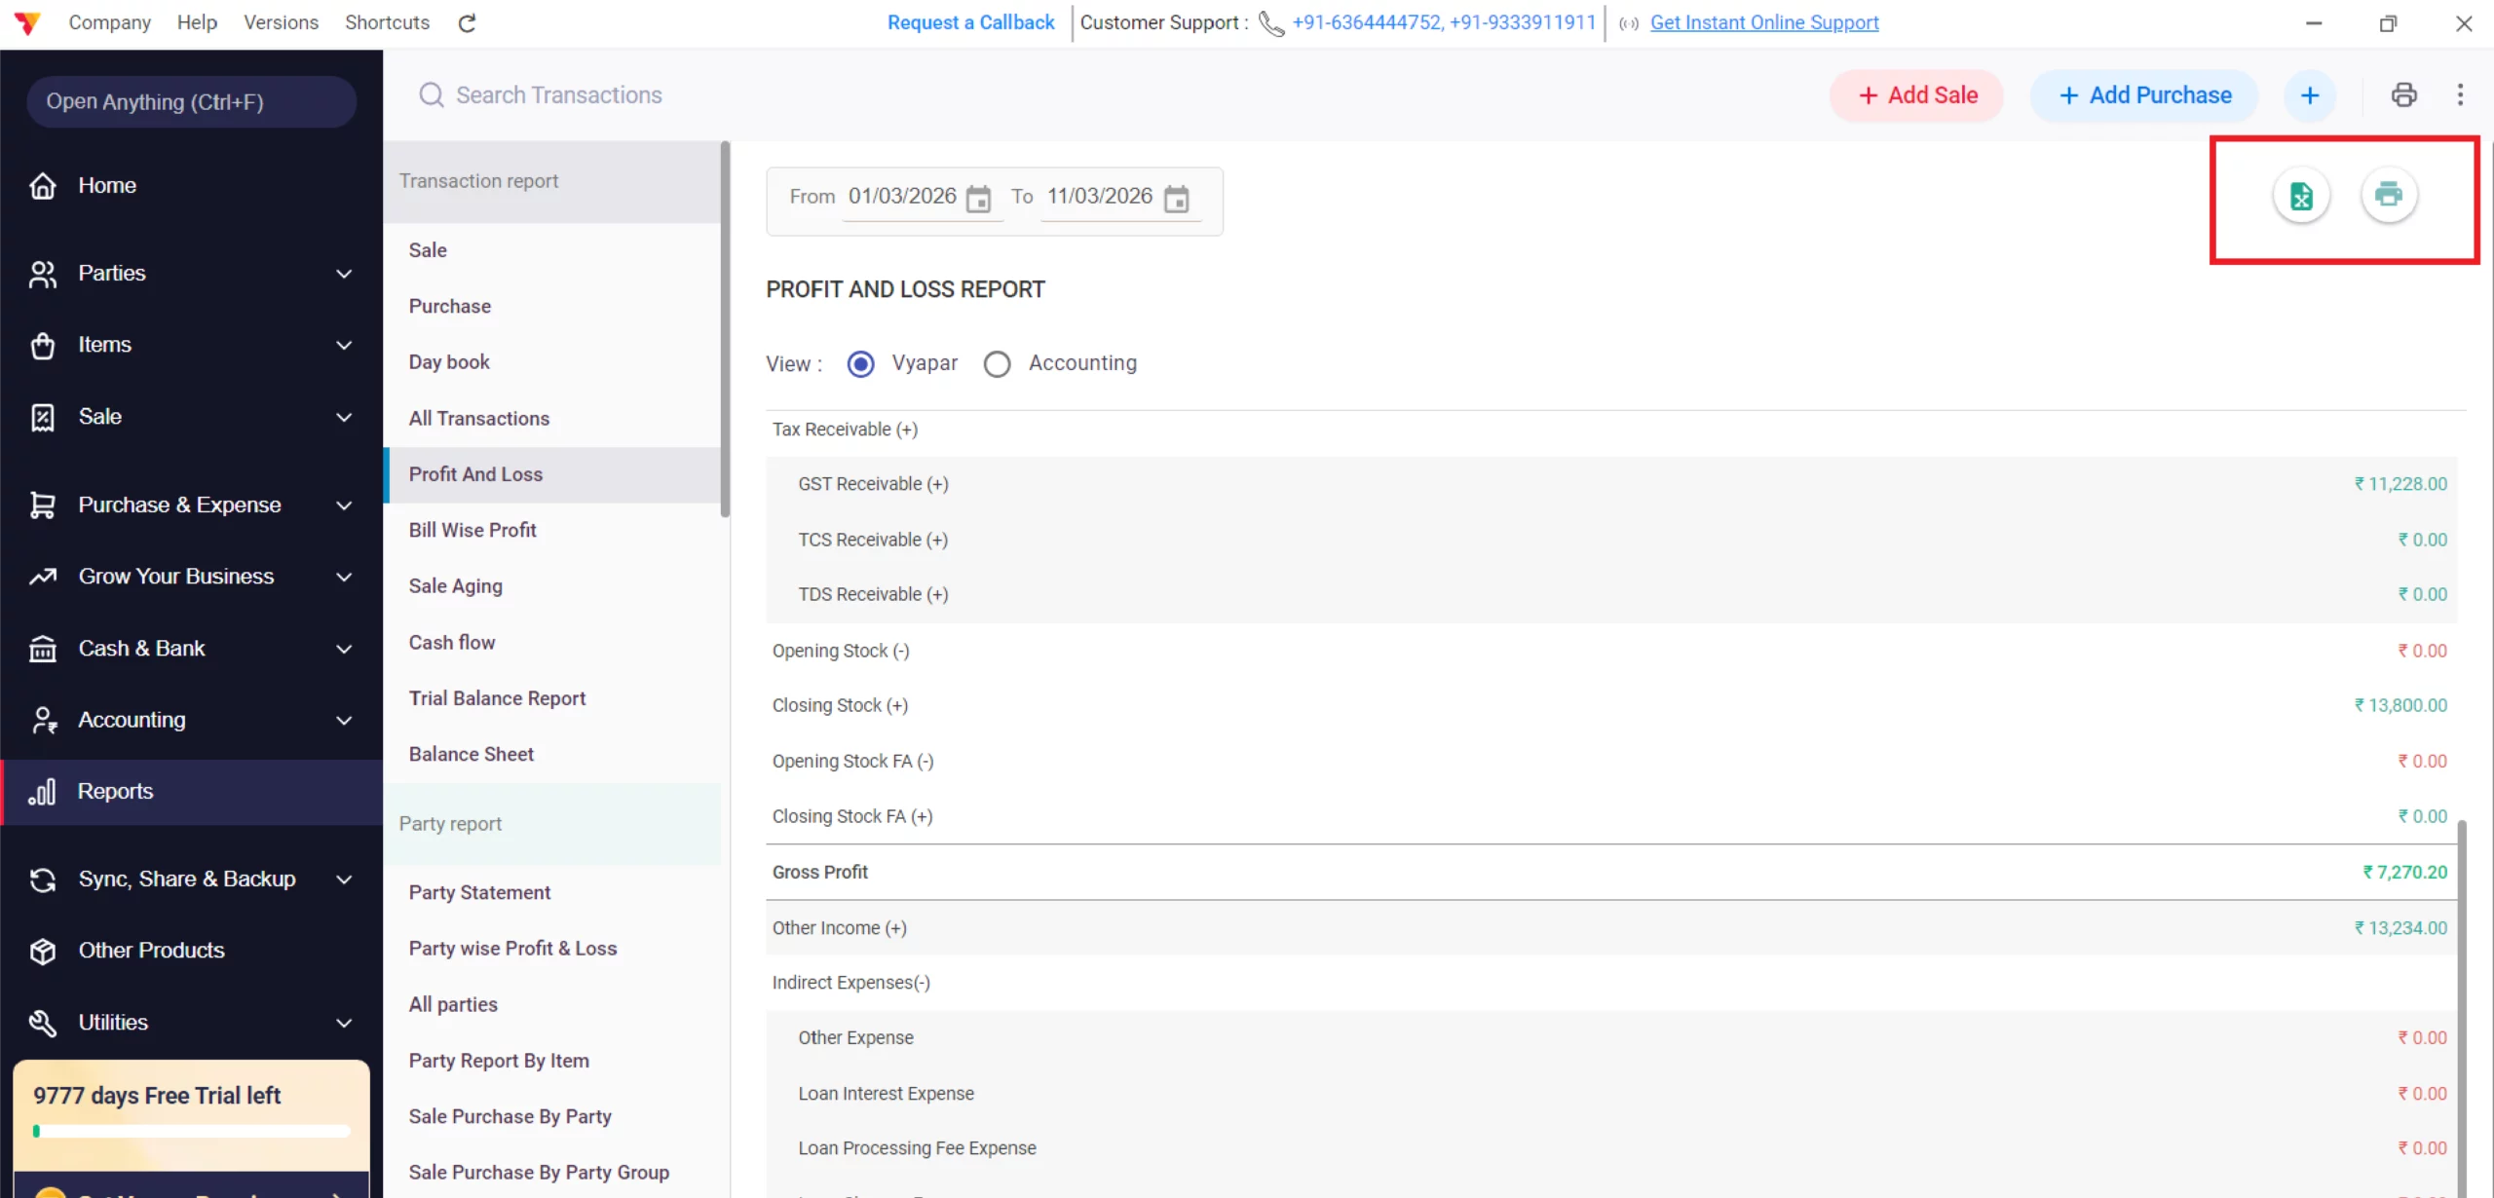
Task: Open the From date calendar picker
Action: [x=978, y=199]
